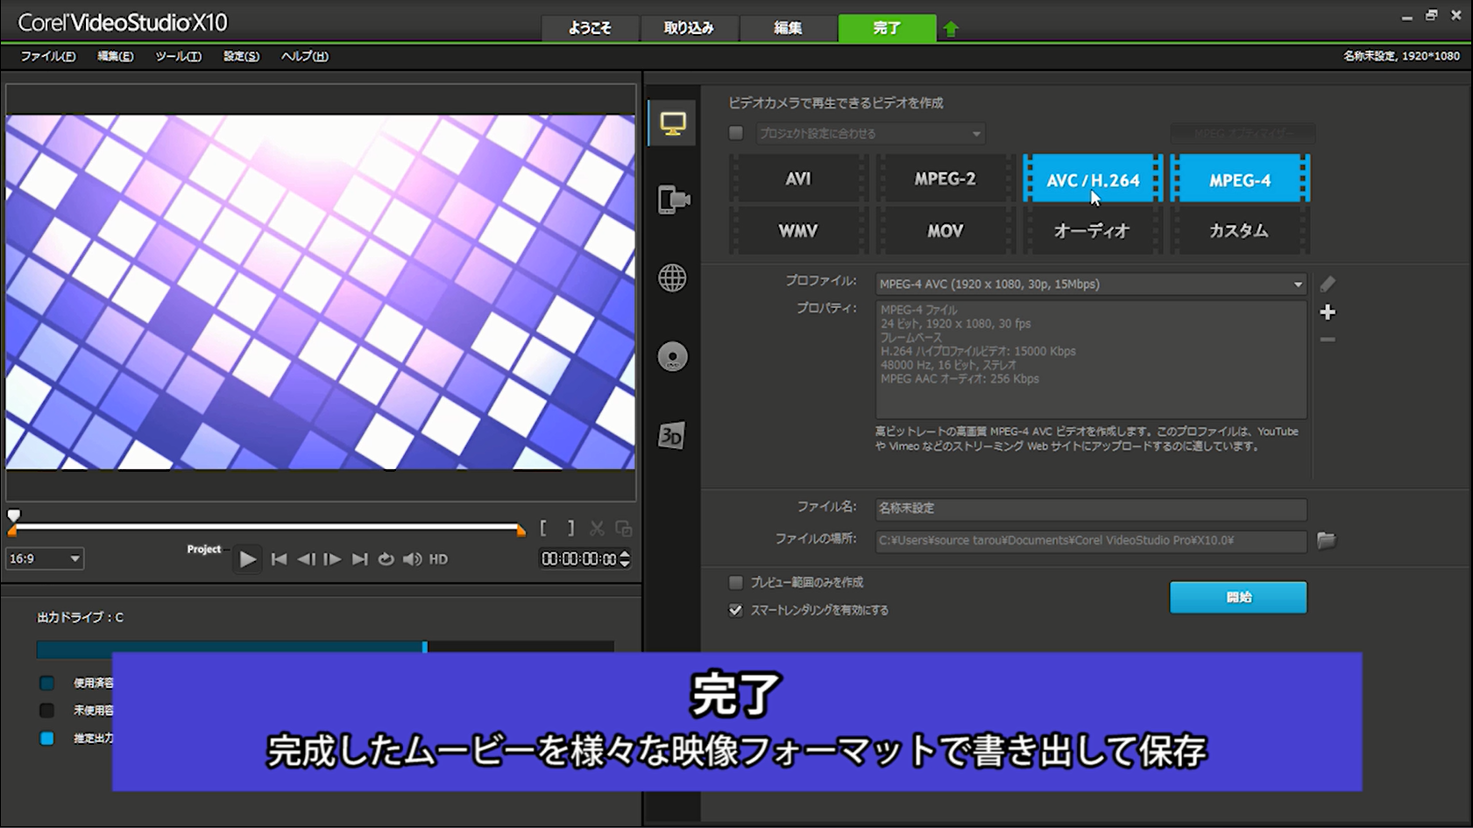
Task: Open the Web output panel via globe icon
Action: pyautogui.click(x=671, y=278)
